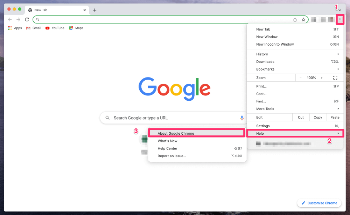Click the Paste button in Edit row

pyautogui.click(x=335, y=117)
